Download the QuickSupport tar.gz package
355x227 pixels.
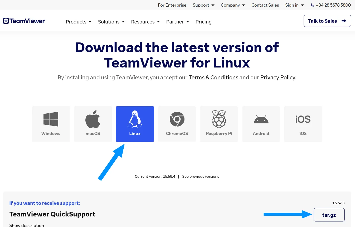click(329, 215)
